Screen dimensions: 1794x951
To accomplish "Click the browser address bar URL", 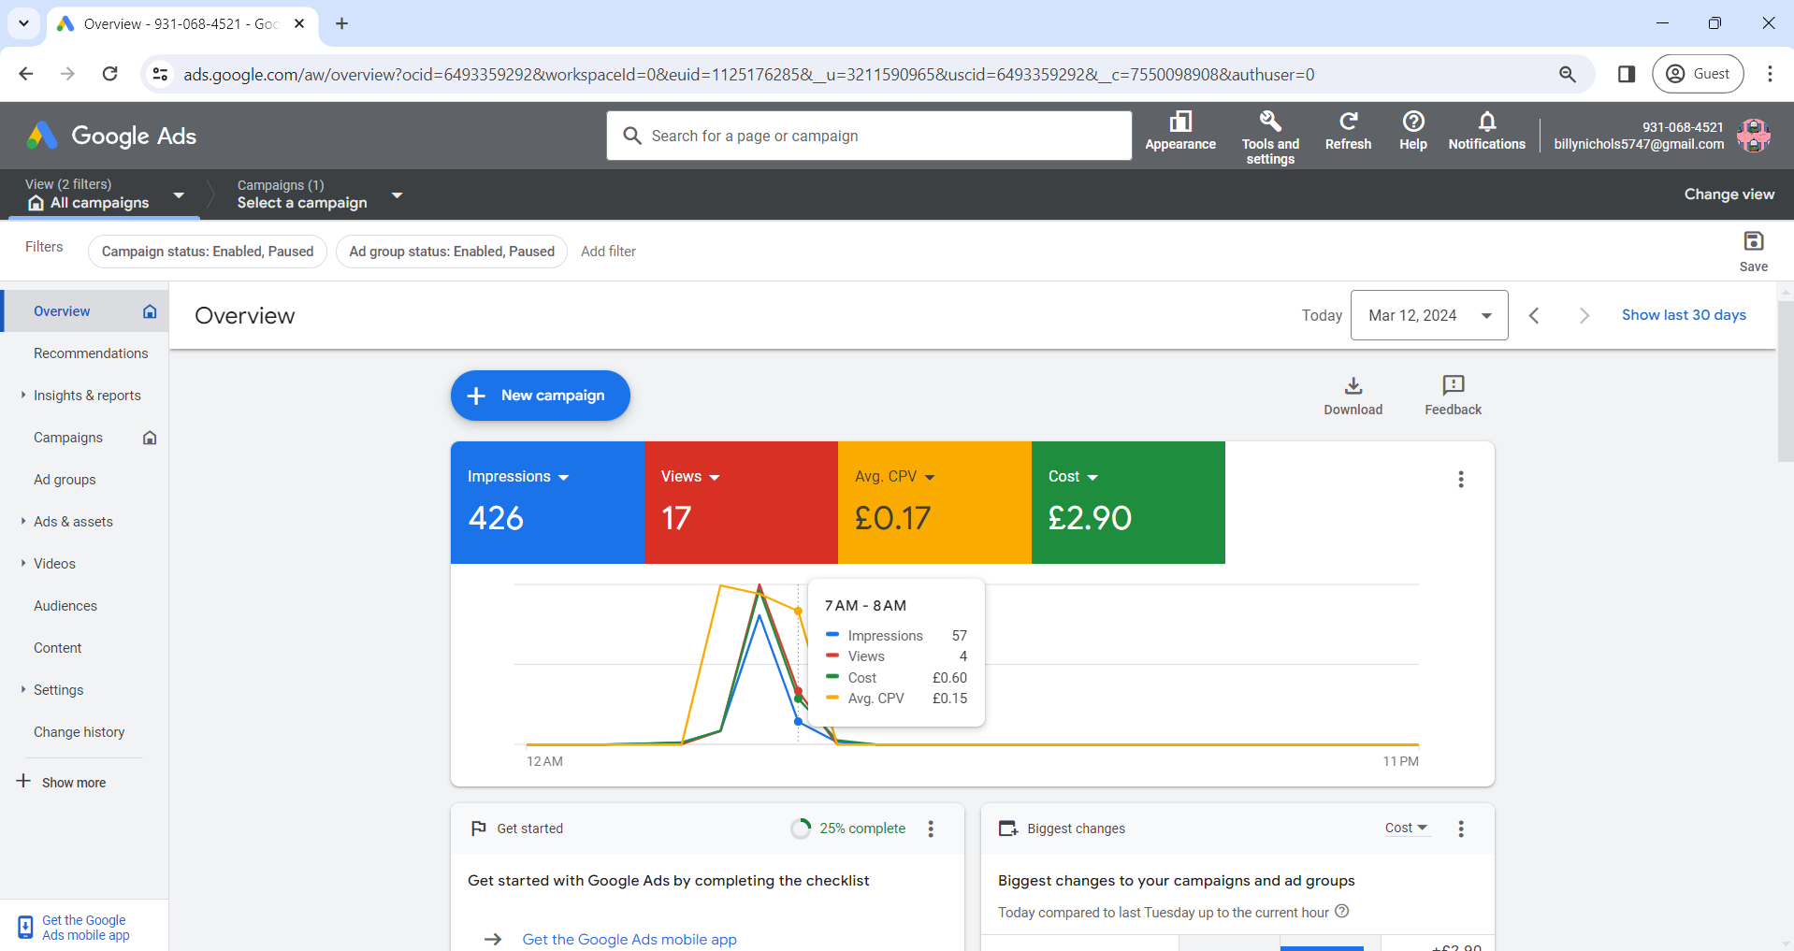I will click(x=748, y=74).
